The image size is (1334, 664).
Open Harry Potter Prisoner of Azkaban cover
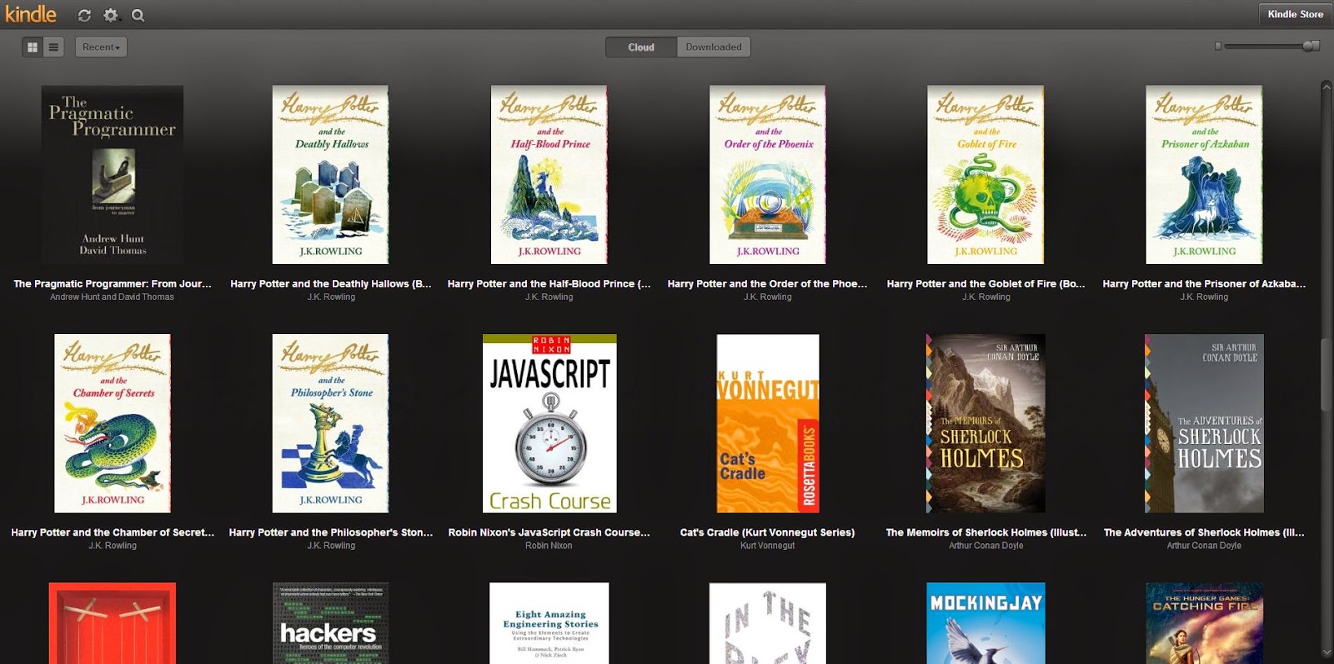(1205, 175)
